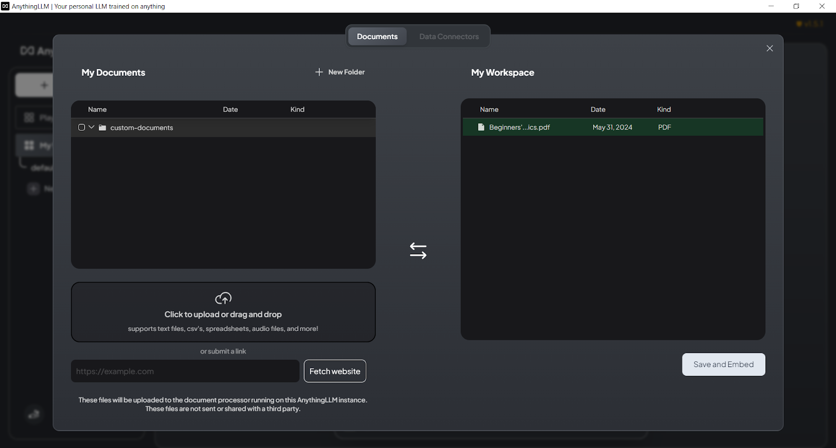Maximize or restore the AnythingLLM window
836x448 pixels.
point(796,6)
